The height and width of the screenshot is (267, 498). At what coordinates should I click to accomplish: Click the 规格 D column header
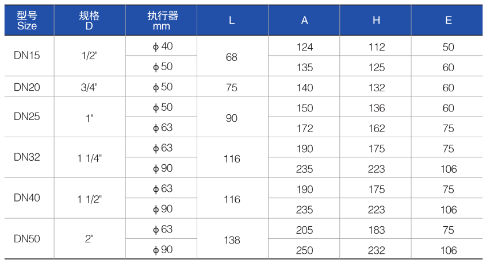click(90, 20)
